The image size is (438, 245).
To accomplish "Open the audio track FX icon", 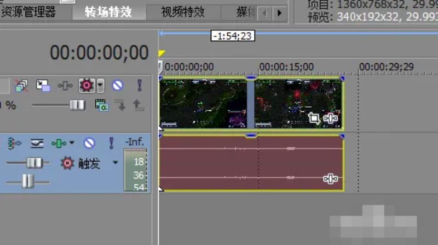I will pyautogui.click(x=37, y=143).
